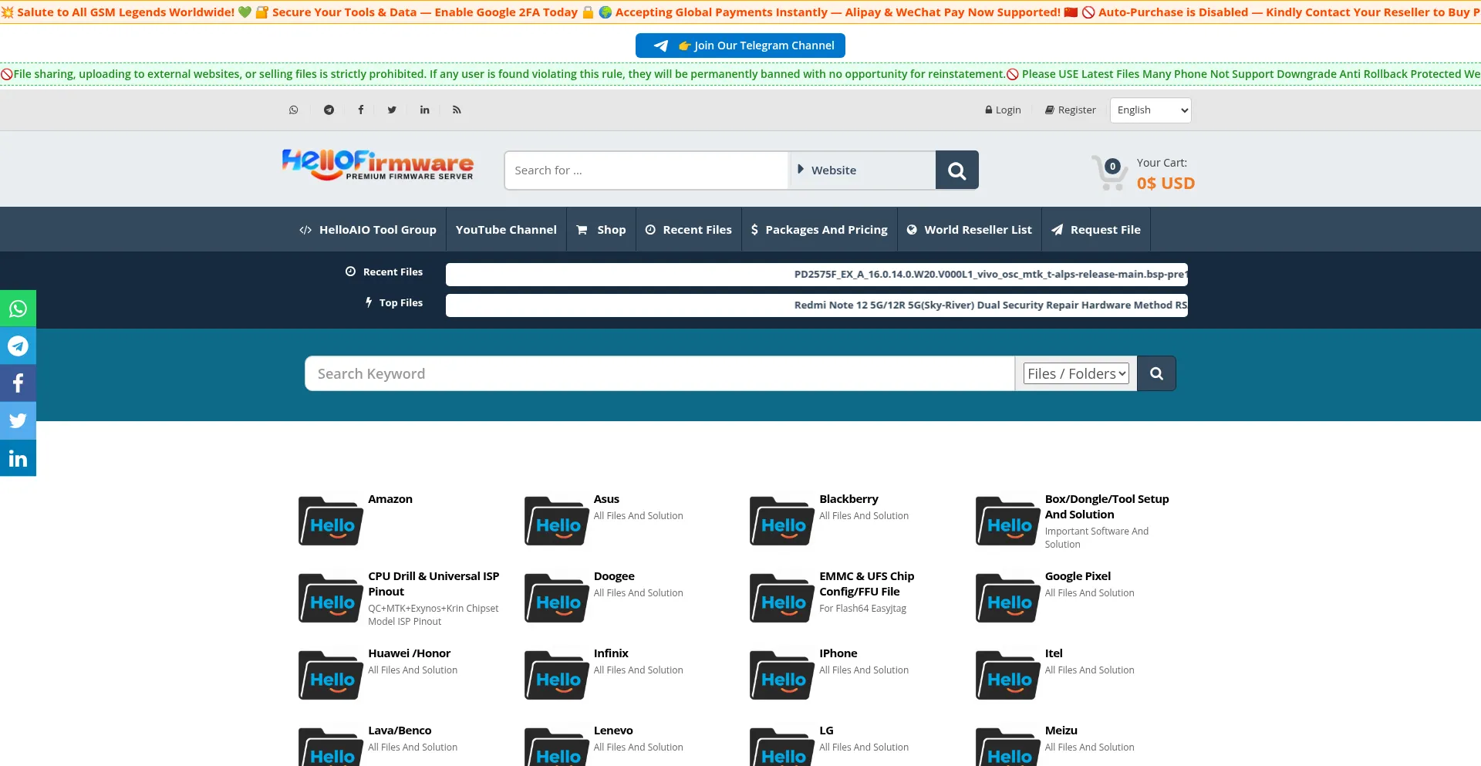Open the Meizu folder link

[1061, 731]
